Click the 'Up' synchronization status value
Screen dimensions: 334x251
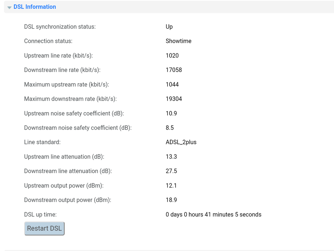[169, 27]
